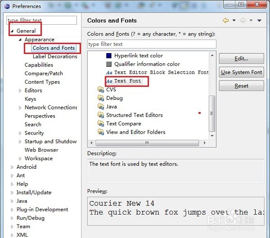Expand the XML preferences node
The image size is (270, 238).
[12, 235]
